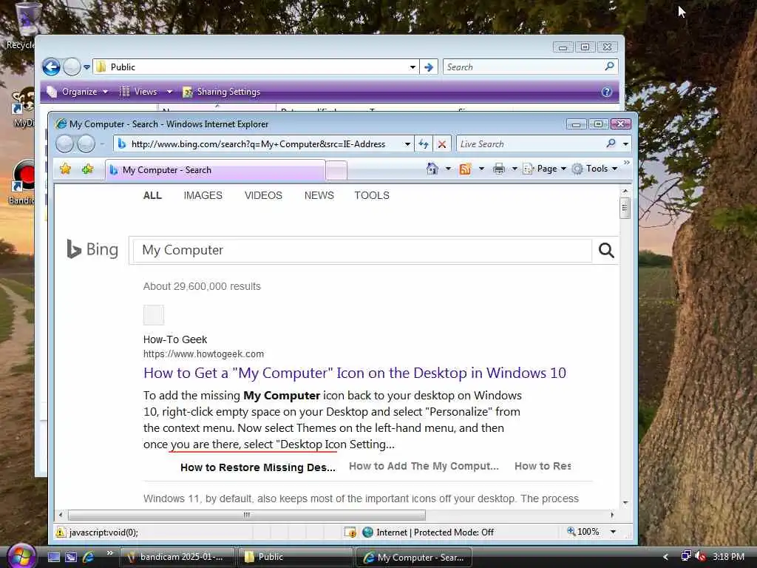Open the Tools menu

tap(595, 169)
